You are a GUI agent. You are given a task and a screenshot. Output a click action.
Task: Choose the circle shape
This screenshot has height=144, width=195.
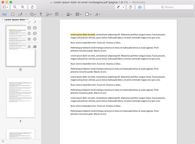29,34
